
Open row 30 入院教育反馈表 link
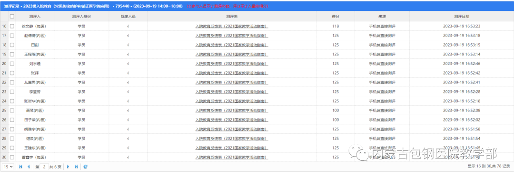(x=232, y=157)
